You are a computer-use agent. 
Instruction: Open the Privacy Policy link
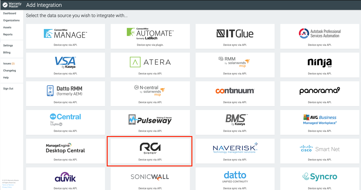(7, 187)
